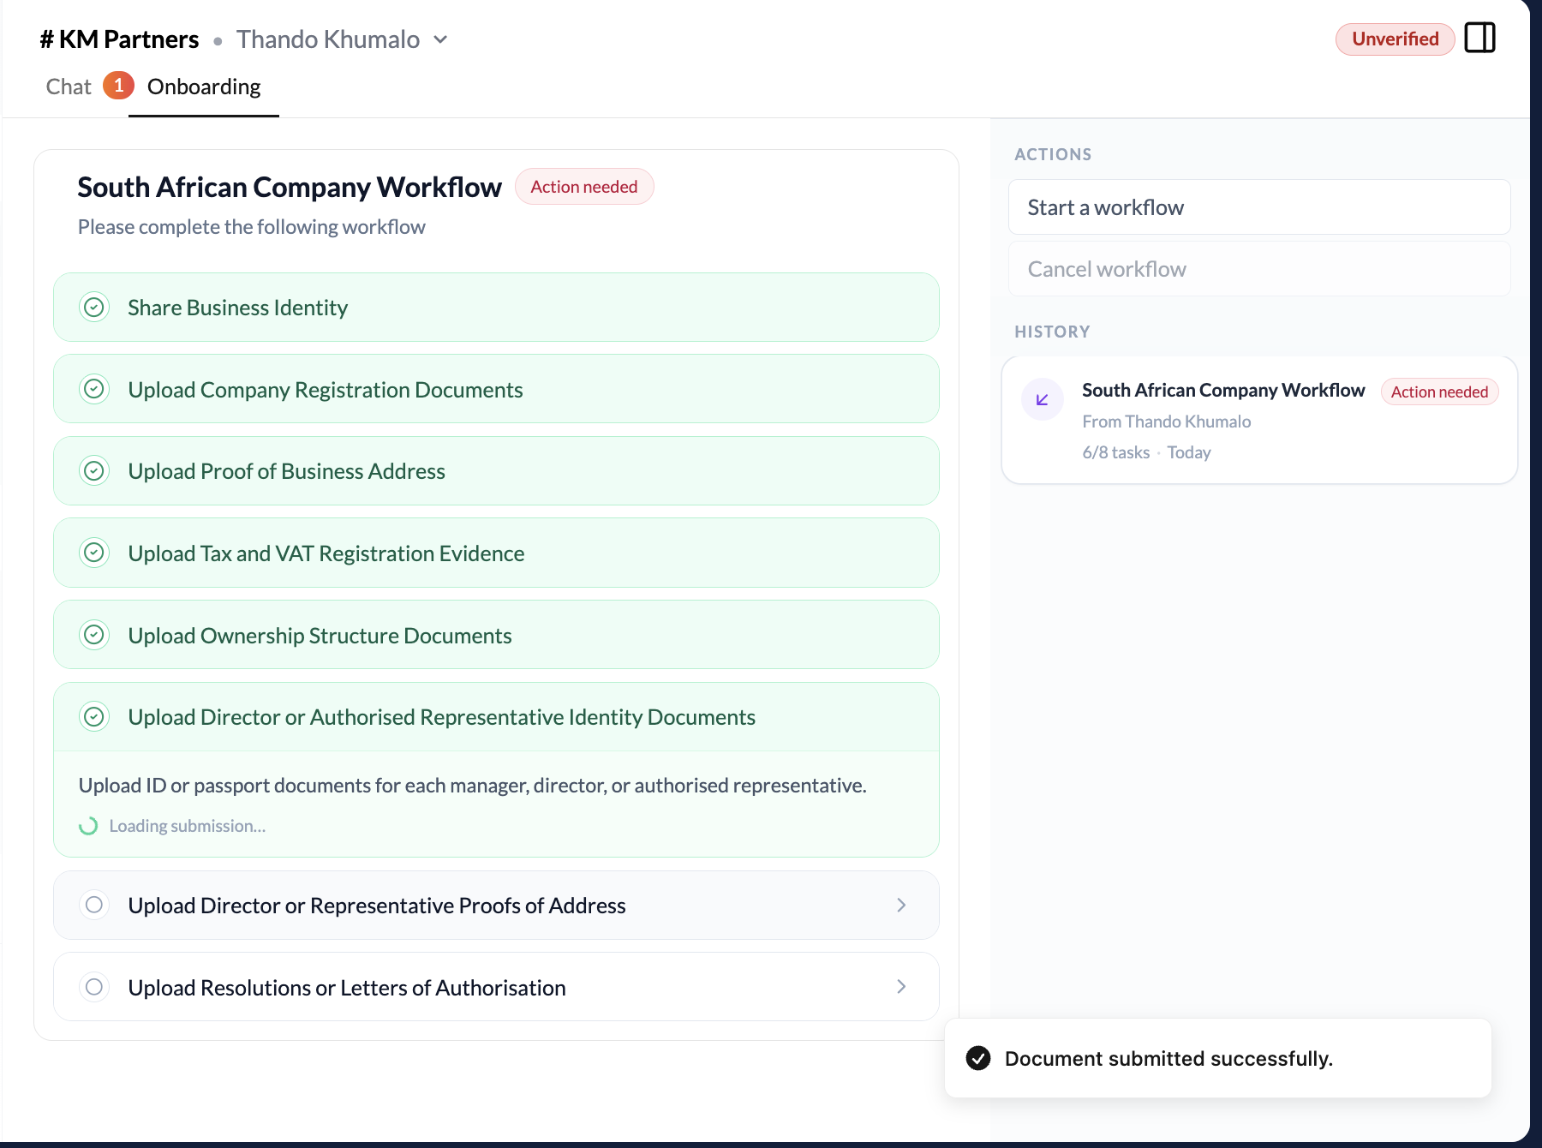Screen dimensions: 1542x1148
Task: Check the circle beside Upload Resolutions or Letters of Authorisation
Action: click(94, 987)
